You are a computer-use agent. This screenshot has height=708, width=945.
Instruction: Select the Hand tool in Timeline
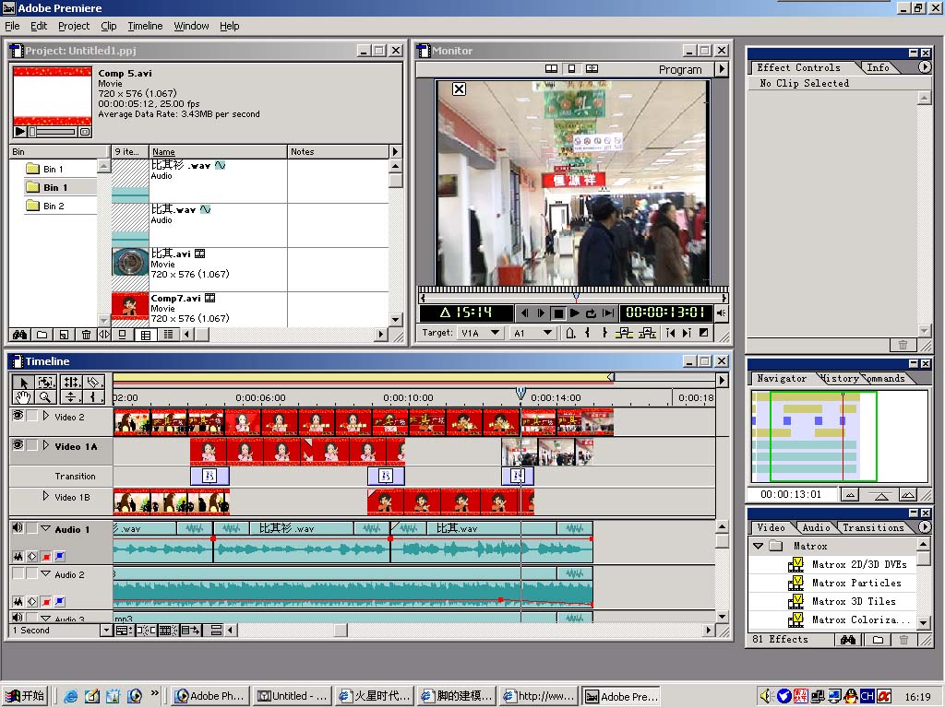coord(23,396)
